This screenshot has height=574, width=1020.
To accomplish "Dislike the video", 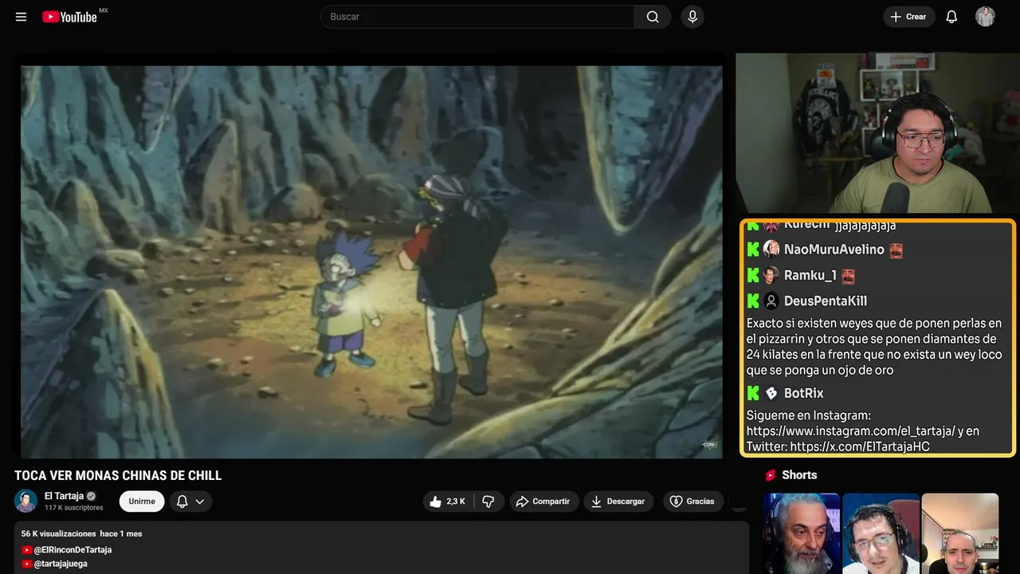I will tap(488, 501).
